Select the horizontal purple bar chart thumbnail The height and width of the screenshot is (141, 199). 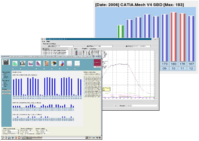tap(38, 63)
